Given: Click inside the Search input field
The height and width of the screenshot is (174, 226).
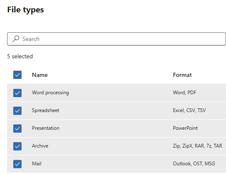Looking at the screenshot, I should [x=117, y=39].
